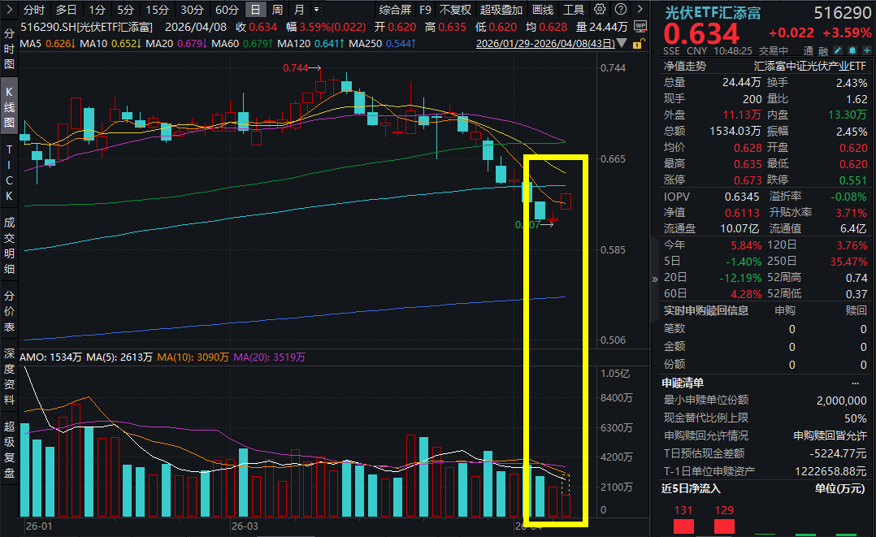Screen dimensions: 876x537
Task: Click the 0.744 high price marker on chart
Action: 296,68
